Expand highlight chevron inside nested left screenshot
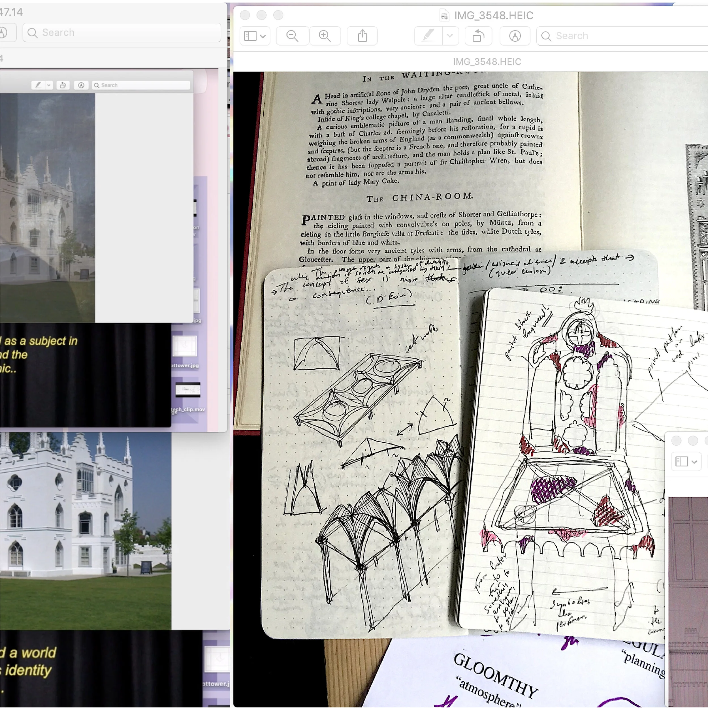The height and width of the screenshot is (708, 708). click(x=48, y=86)
